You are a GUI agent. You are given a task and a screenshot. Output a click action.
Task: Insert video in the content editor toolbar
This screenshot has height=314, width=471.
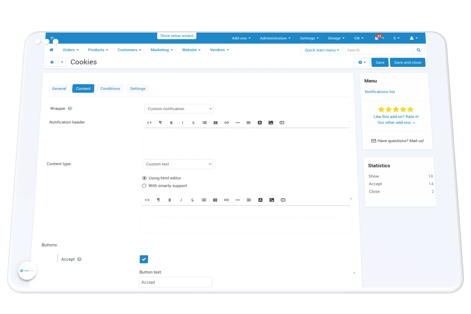click(x=283, y=200)
